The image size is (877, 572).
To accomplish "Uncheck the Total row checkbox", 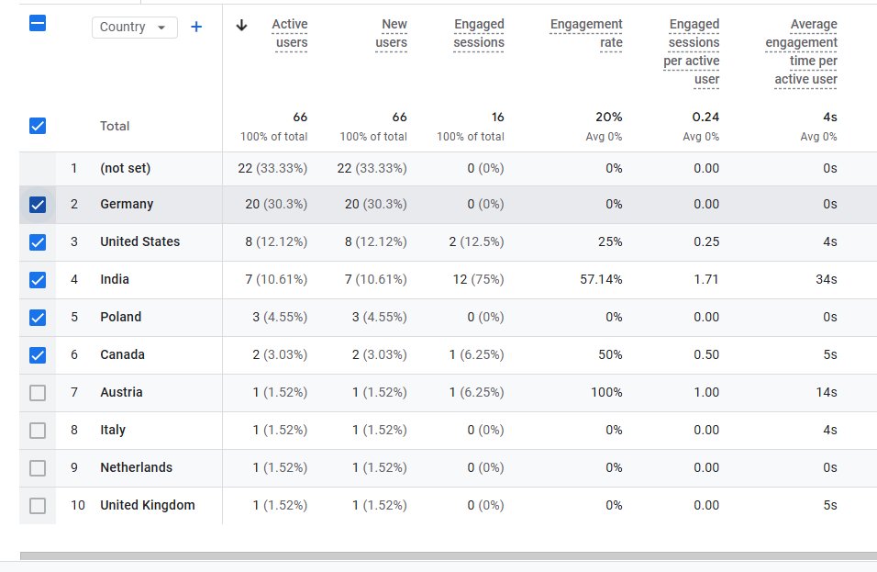I will (38, 126).
